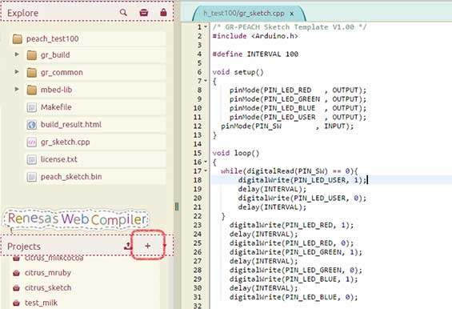Click on void setup() in the editor
The image size is (452, 309).
tap(238, 72)
